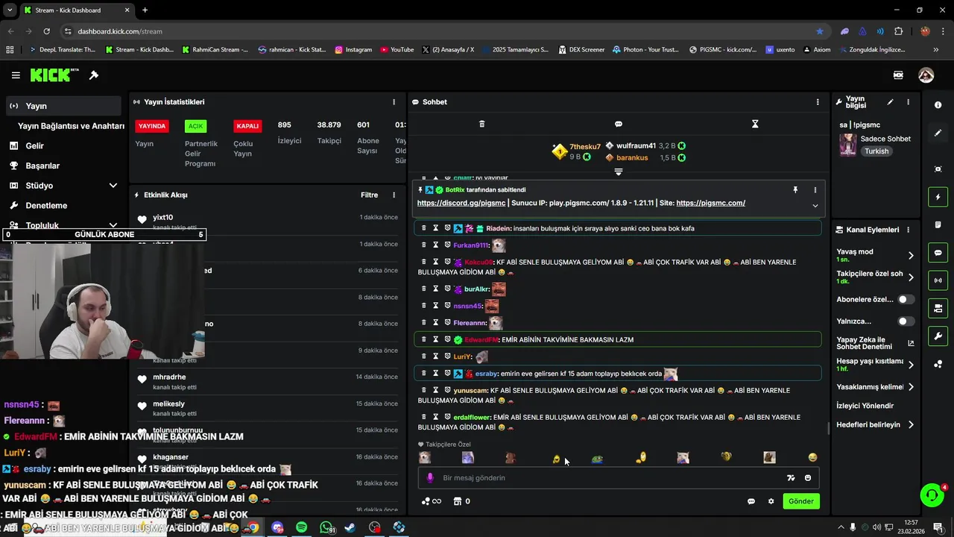This screenshot has height=537, width=954.
Task: Open Hesap yaşı kısıtlaması settings
Action: point(874,365)
